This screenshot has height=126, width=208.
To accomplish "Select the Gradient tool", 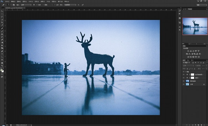I will point(2,43).
